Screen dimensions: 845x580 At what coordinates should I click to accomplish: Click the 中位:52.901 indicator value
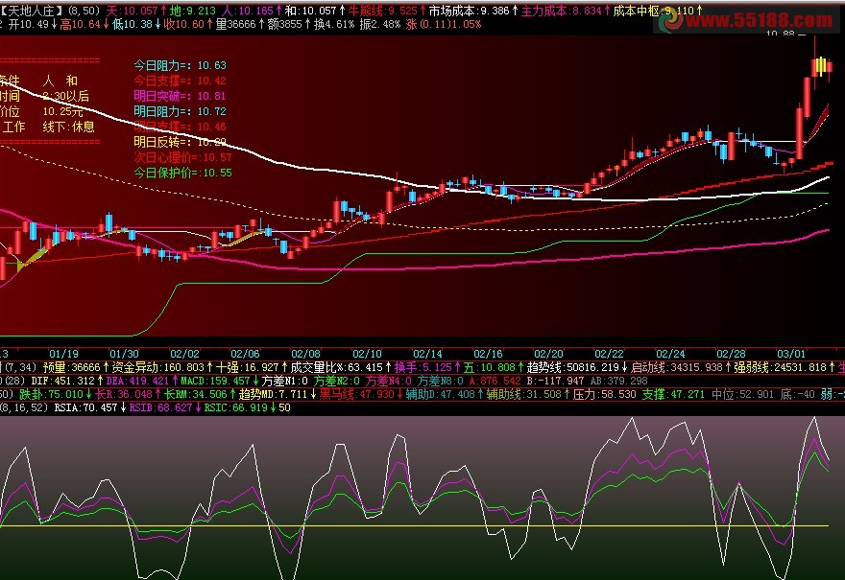pos(742,394)
